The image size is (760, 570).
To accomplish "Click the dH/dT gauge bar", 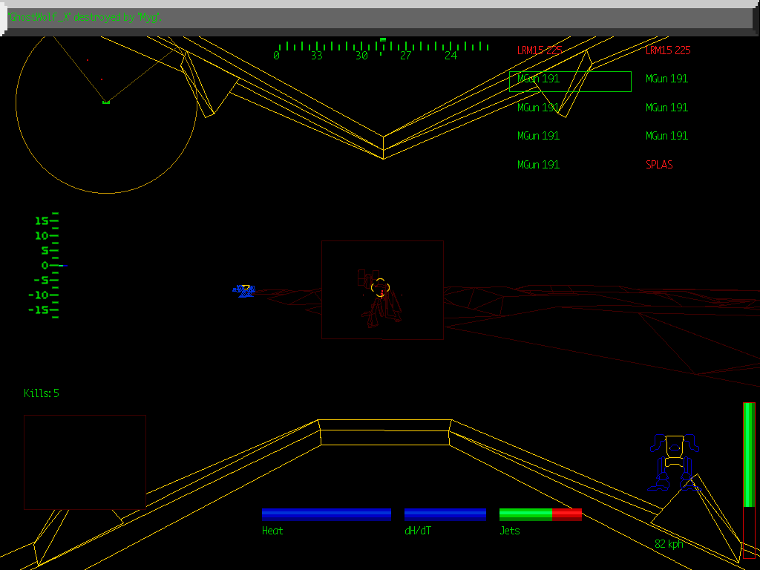I will 445,514.
